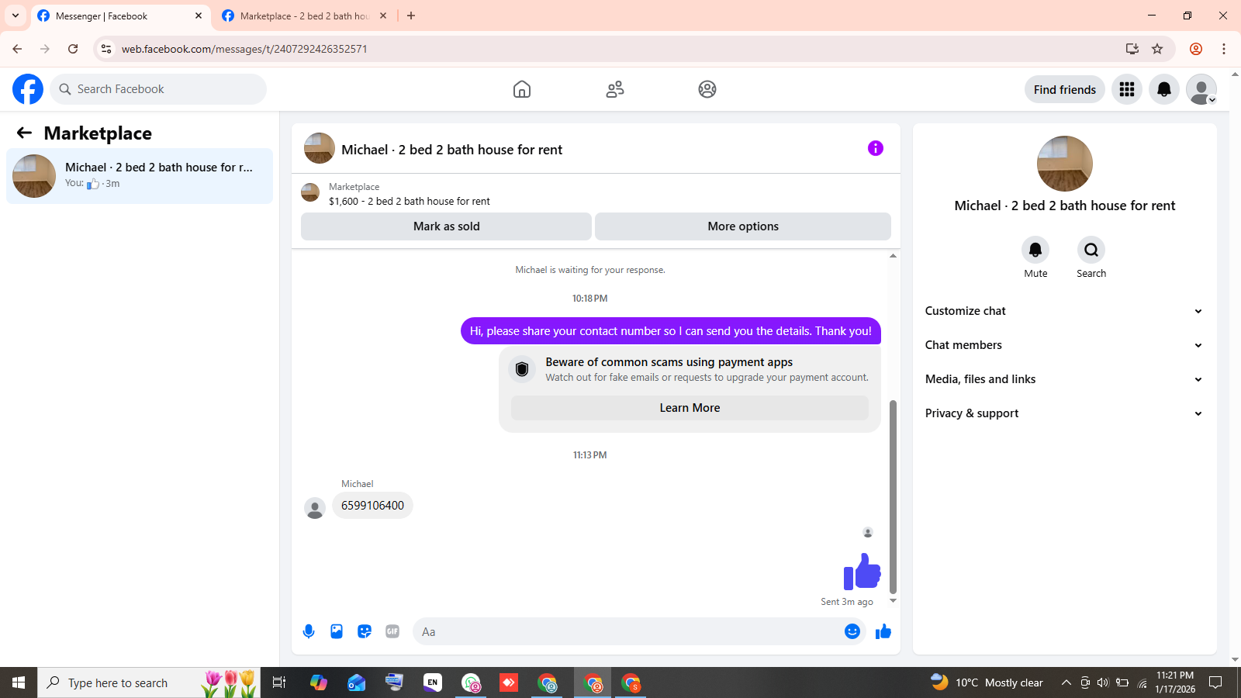Click More options button
Screen dimensions: 1241x698
pyautogui.click(x=743, y=226)
